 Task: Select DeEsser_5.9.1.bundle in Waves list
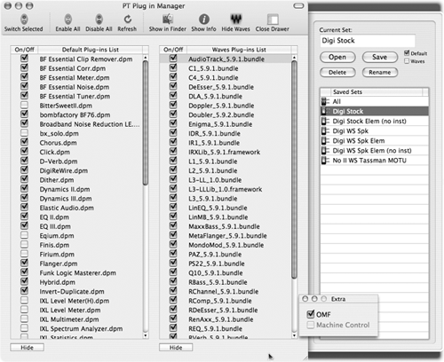click(221, 87)
